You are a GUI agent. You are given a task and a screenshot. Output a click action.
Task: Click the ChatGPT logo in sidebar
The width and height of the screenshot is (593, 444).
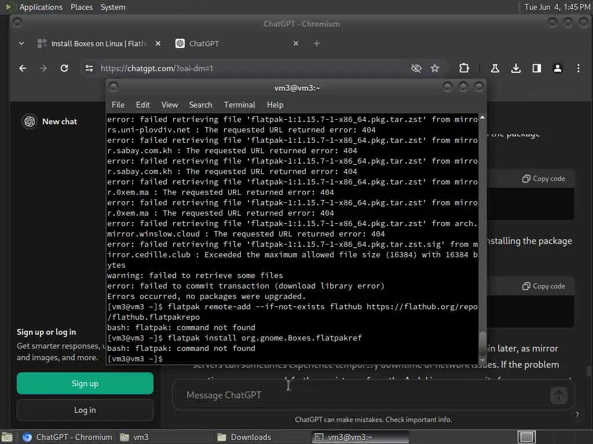tap(30, 121)
